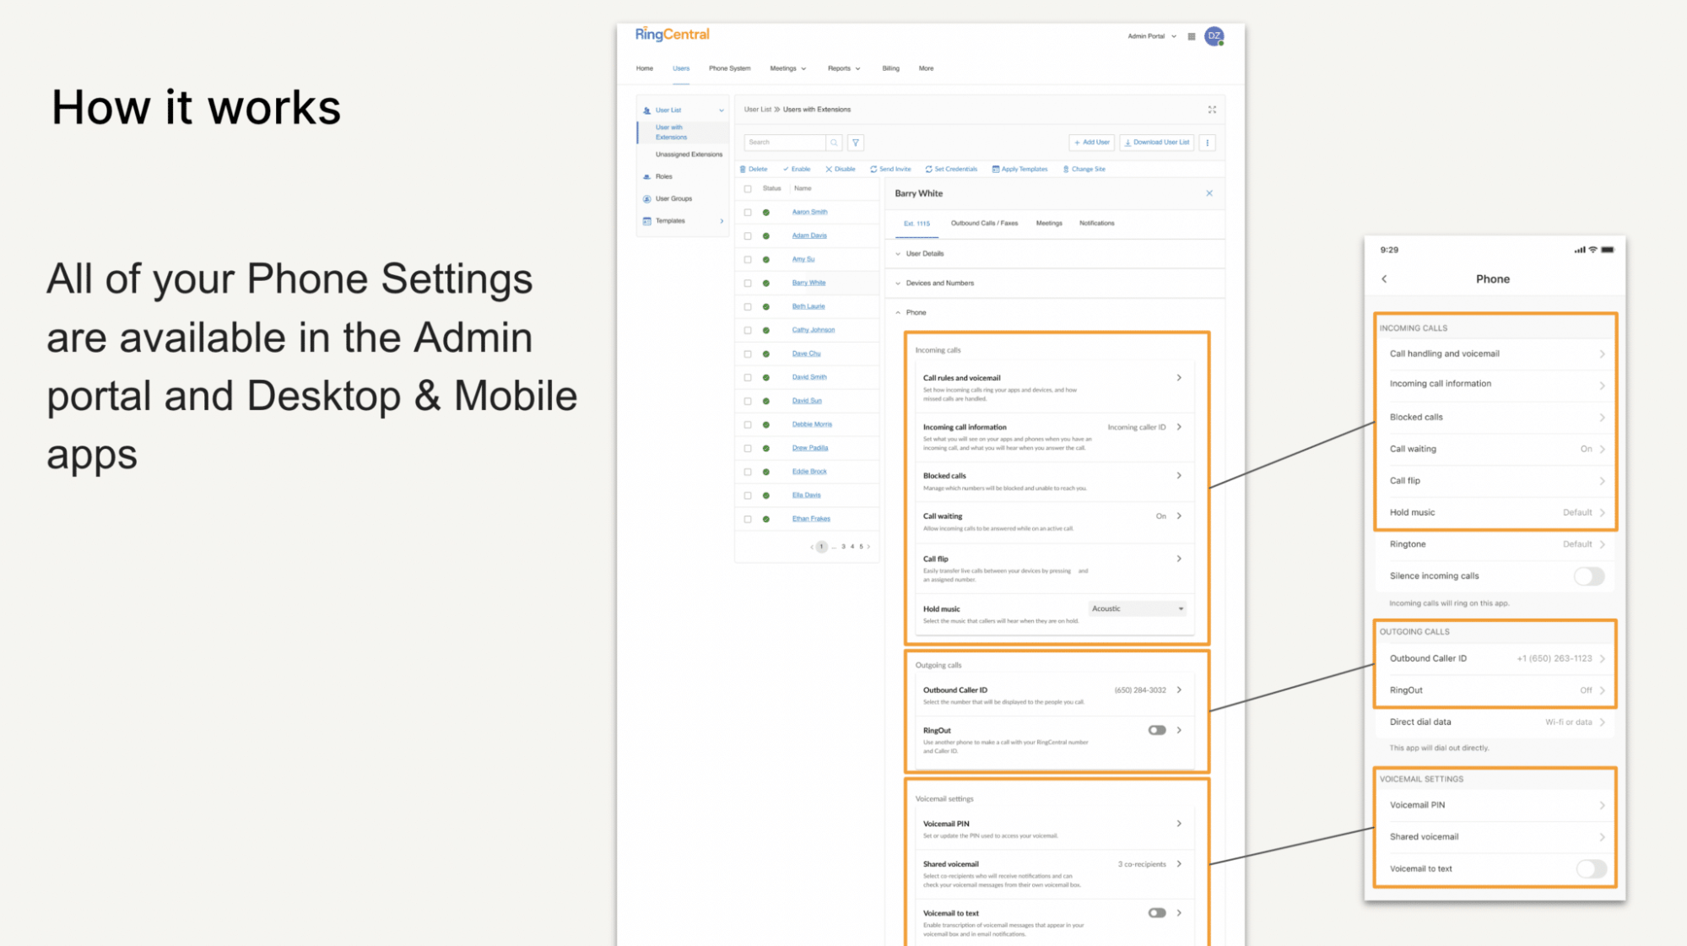Open Ethan Frakes from the user list

click(810, 518)
